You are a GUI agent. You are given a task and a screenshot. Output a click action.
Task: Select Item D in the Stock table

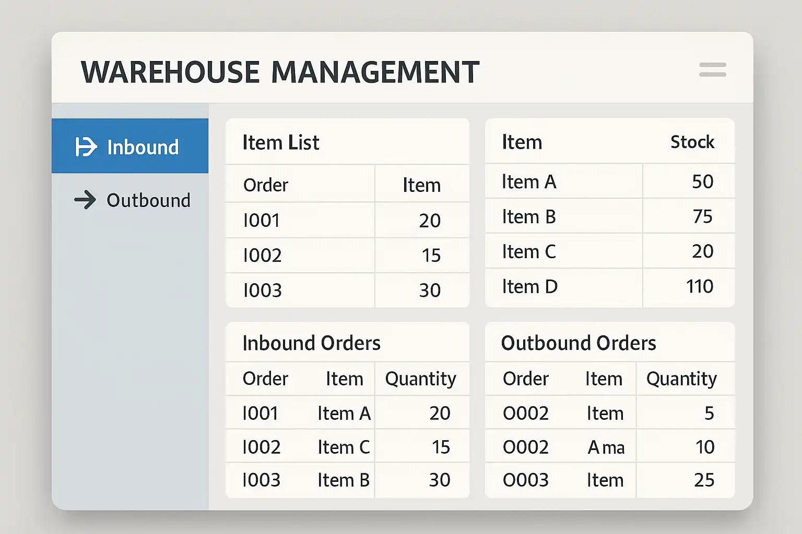coord(529,287)
